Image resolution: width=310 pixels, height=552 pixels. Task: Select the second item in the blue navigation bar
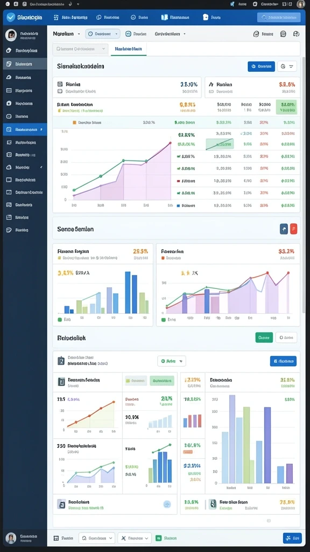click(x=108, y=17)
